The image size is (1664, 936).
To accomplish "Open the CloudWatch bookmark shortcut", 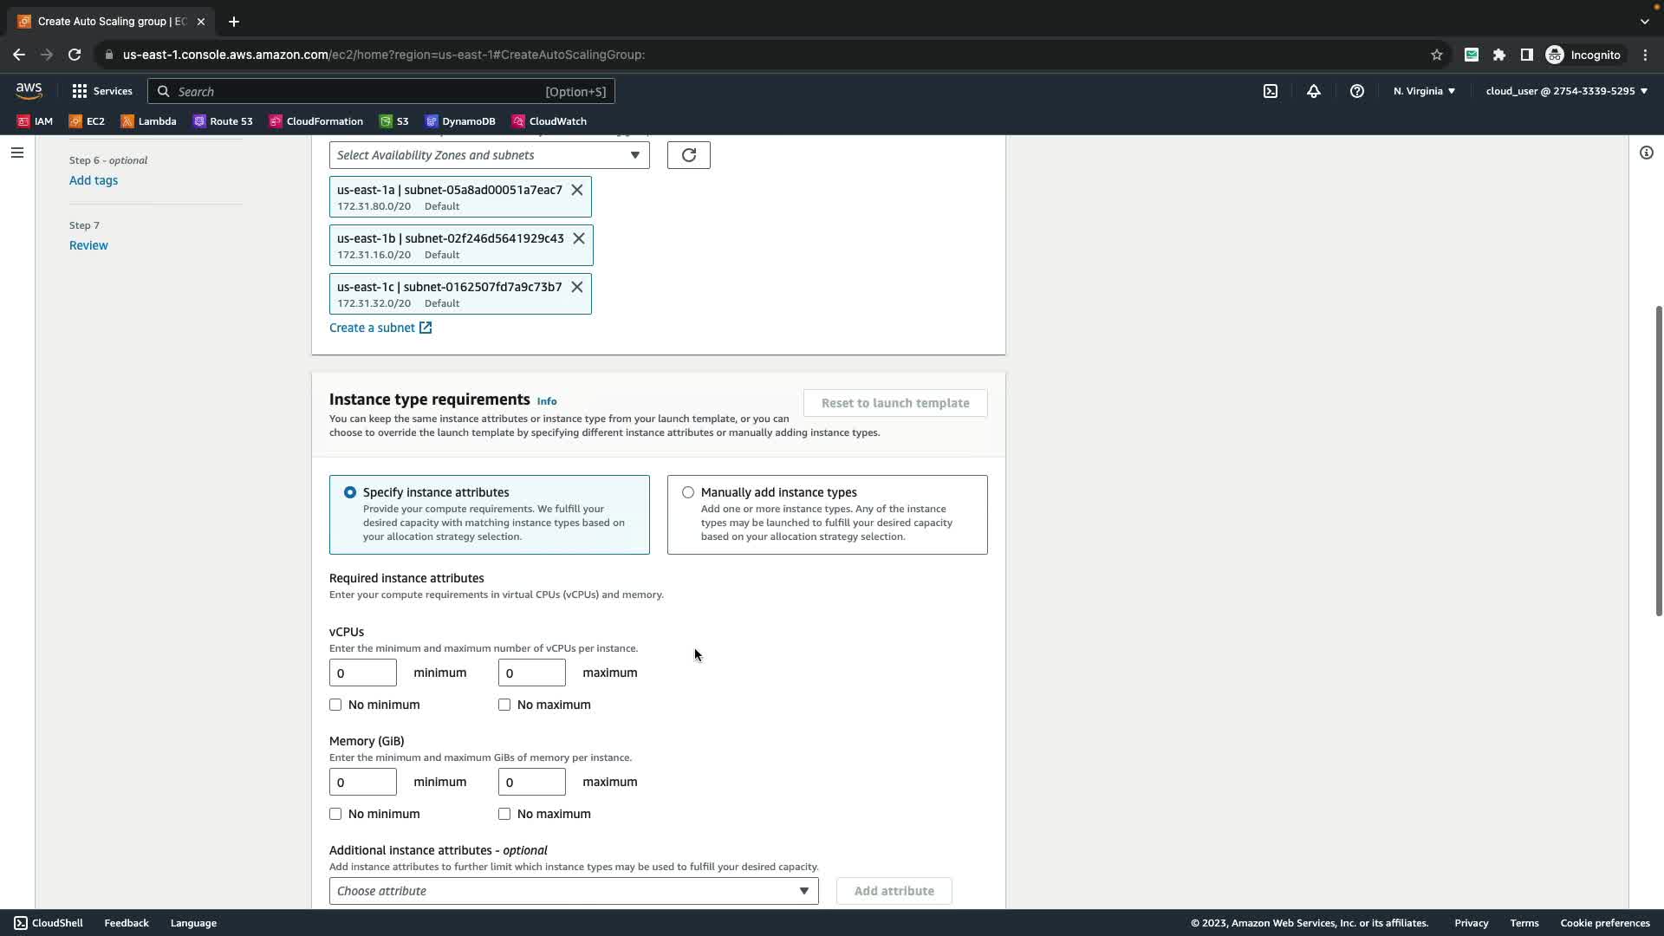I will (549, 121).
